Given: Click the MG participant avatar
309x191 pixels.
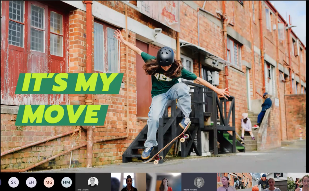Looking at the screenshot, I should pos(49,182).
